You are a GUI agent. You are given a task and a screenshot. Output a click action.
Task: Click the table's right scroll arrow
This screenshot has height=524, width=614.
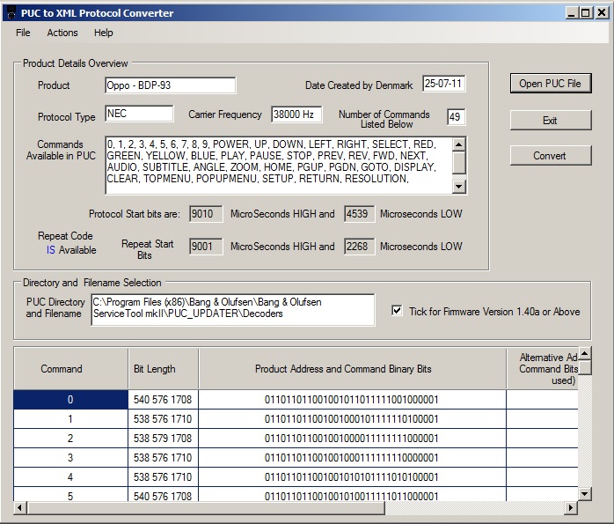click(x=571, y=508)
